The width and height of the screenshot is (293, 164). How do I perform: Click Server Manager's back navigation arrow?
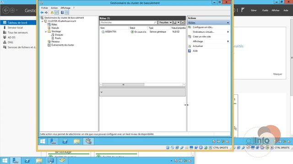pyautogui.click(x=6, y=10)
